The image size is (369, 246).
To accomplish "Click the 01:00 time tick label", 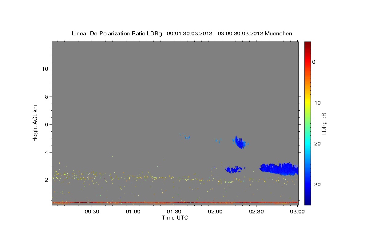I will (133, 212).
